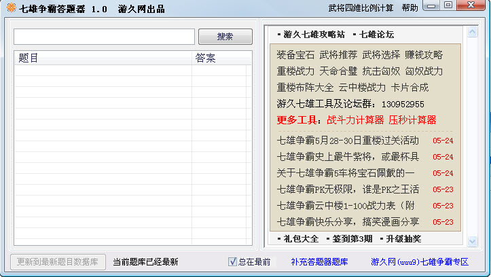Open 天命合璧 link
Viewport: 491px width, 277px height.
pos(338,71)
